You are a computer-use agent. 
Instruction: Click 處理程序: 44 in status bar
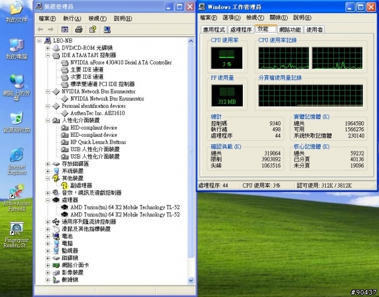(213, 185)
